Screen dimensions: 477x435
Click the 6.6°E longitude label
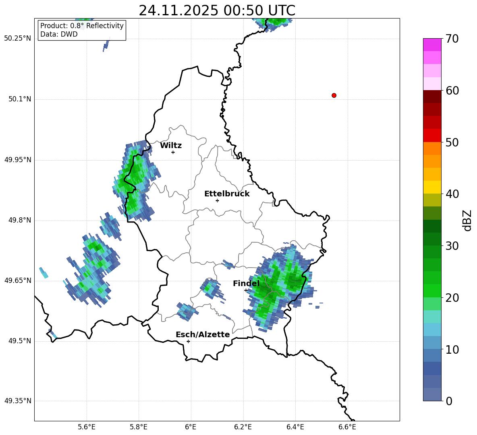(347, 427)
